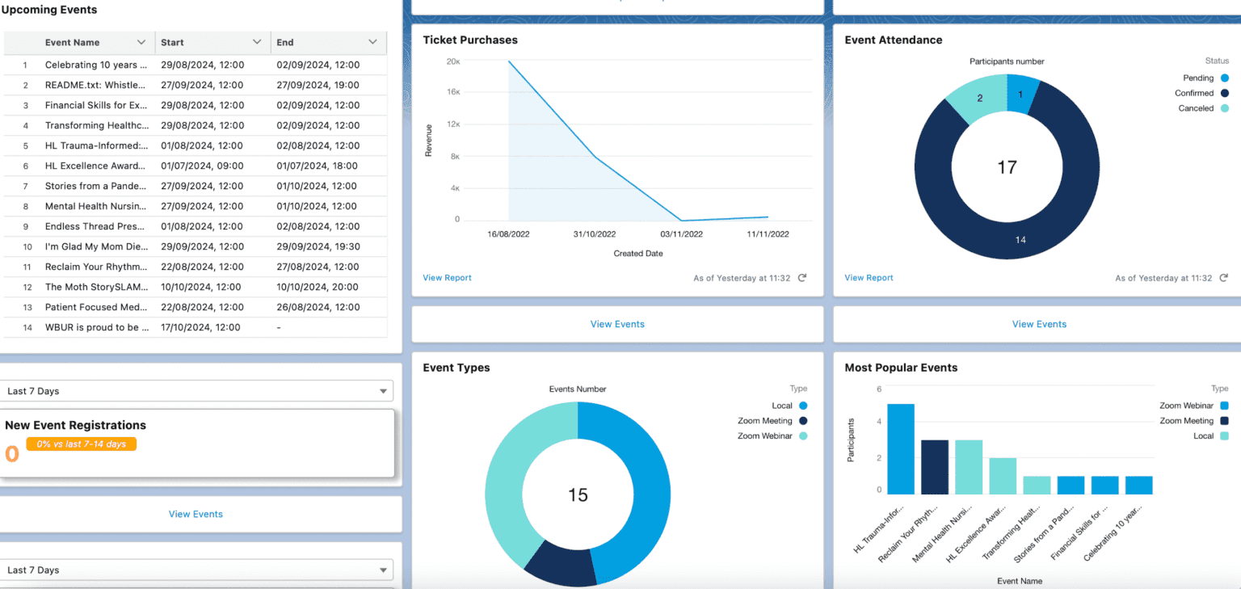Click View Events below Event Attendance
The image size is (1241, 589).
pyautogui.click(x=1039, y=323)
